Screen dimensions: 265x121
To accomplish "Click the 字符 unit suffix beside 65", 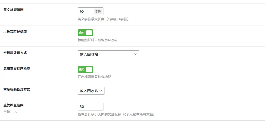I will [98, 12].
